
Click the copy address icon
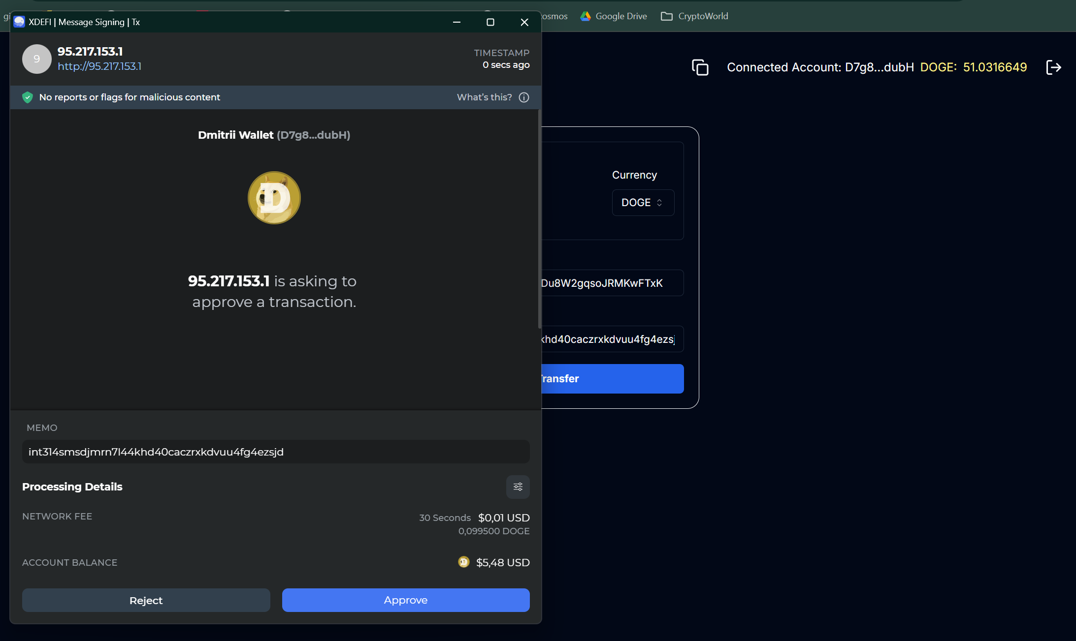pos(700,67)
